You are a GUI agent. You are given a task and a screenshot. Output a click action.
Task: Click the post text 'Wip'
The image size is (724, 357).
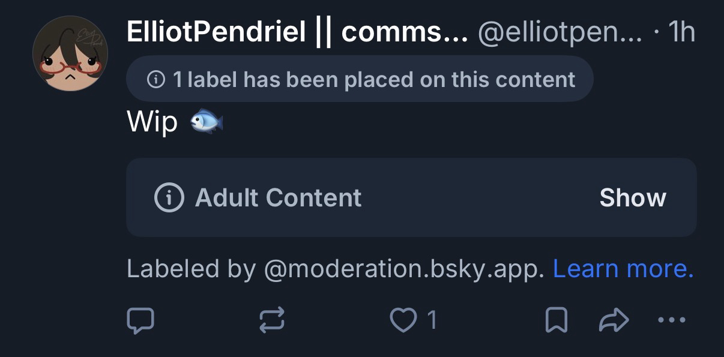(x=152, y=122)
